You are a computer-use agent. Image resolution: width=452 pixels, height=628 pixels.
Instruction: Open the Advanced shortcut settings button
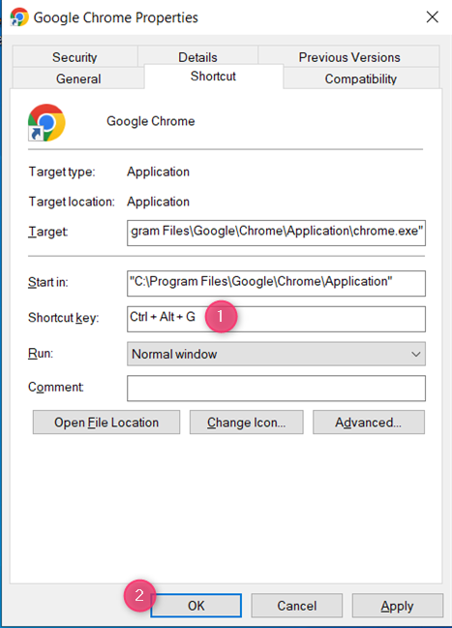coord(369,423)
